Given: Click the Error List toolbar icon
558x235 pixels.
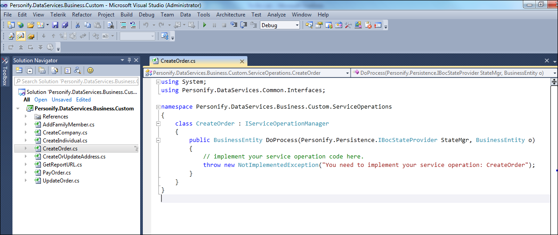Looking at the screenshot, I should click(x=368, y=25).
